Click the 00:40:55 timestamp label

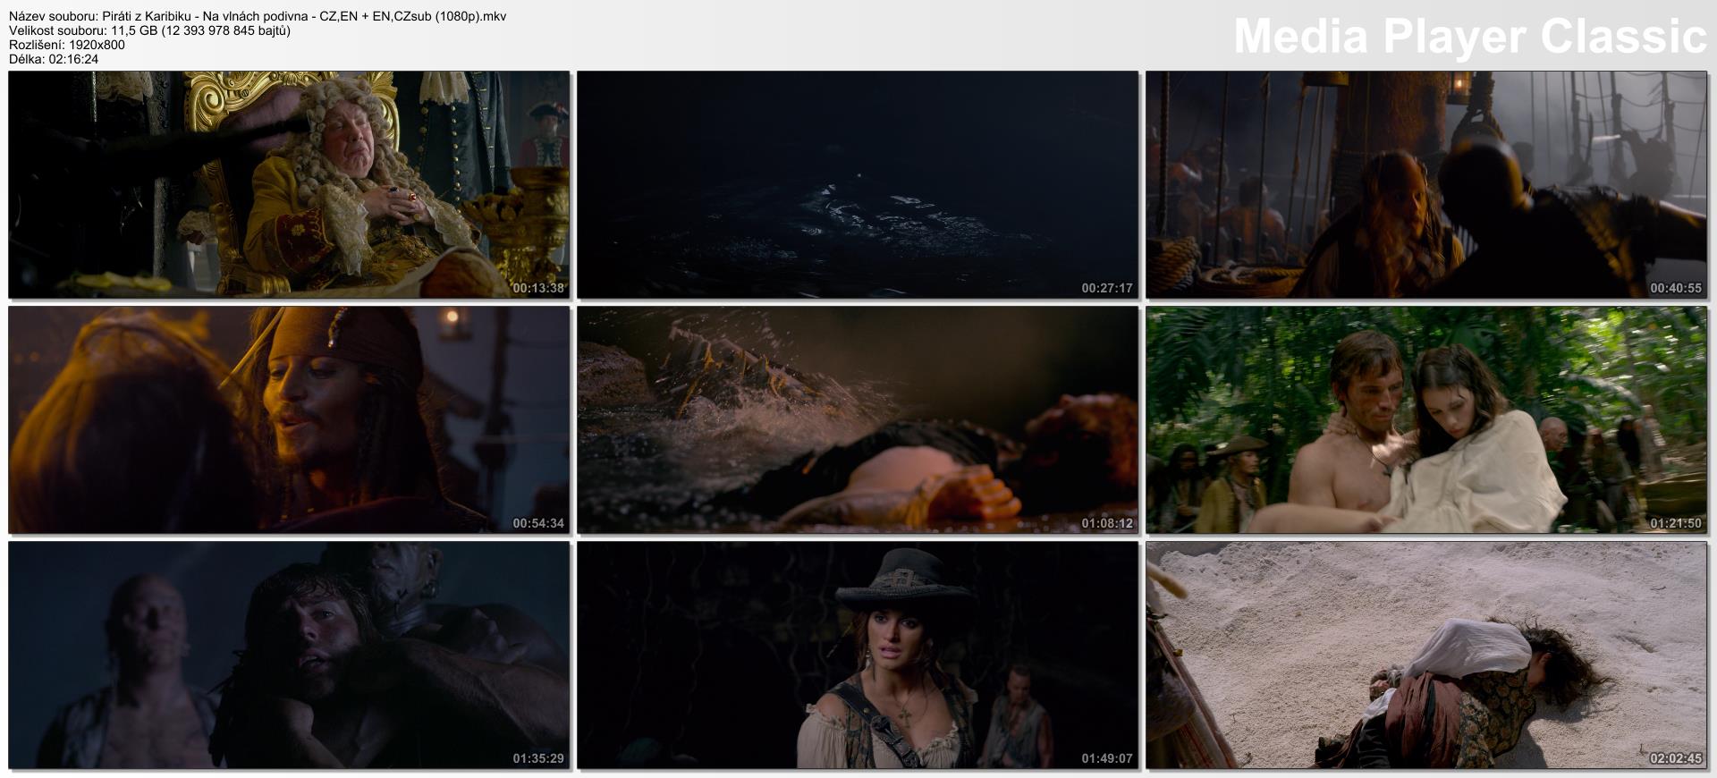[x=1675, y=288]
